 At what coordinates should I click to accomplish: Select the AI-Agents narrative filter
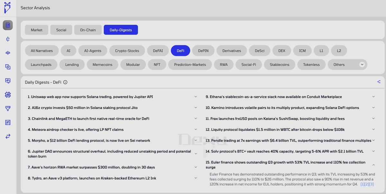93,51
